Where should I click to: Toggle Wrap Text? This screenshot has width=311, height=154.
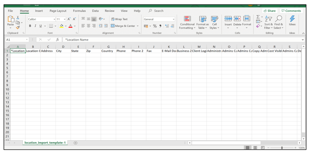click(x=119, y=19)
